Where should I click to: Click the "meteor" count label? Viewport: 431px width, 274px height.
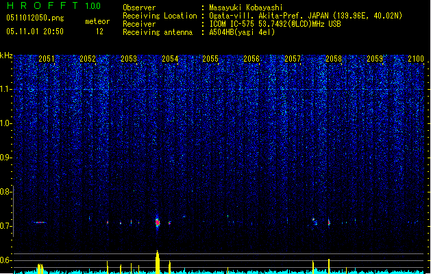[x=97, y=21]
